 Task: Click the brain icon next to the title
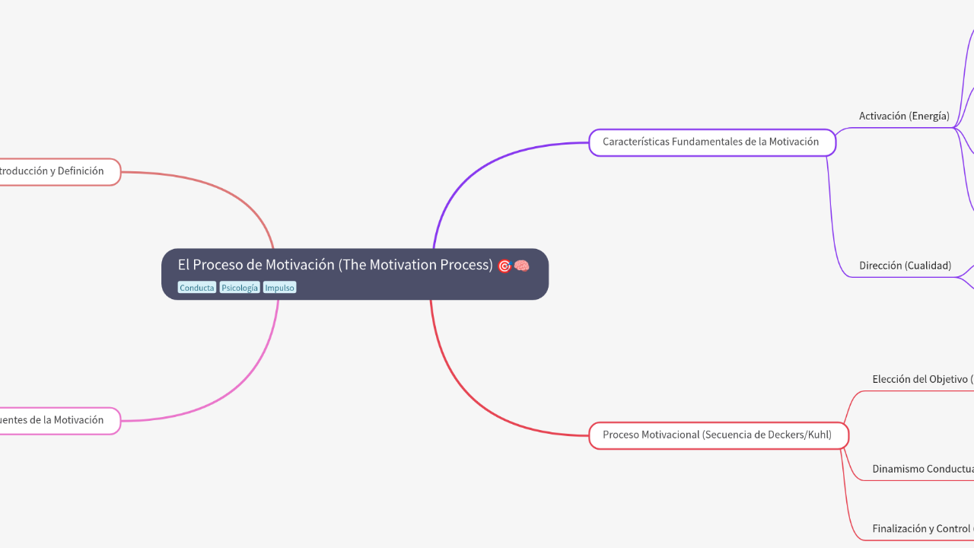pyautogui.click(x=520, y=266)
